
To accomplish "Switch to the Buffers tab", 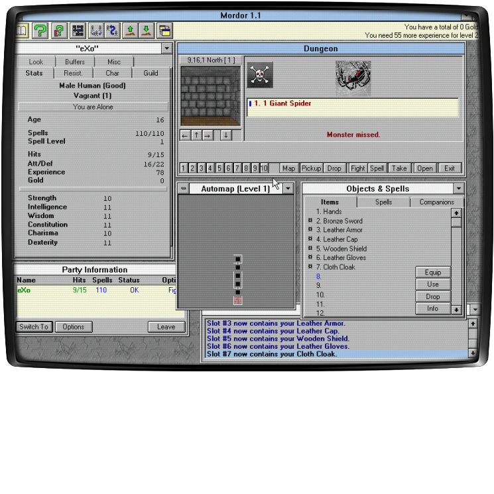I will [x=75, y=62].
